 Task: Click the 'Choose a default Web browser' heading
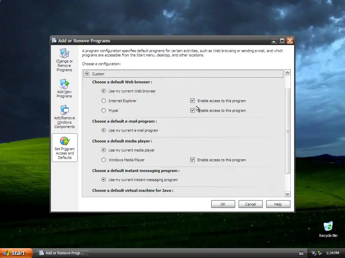tap(122, 82)
